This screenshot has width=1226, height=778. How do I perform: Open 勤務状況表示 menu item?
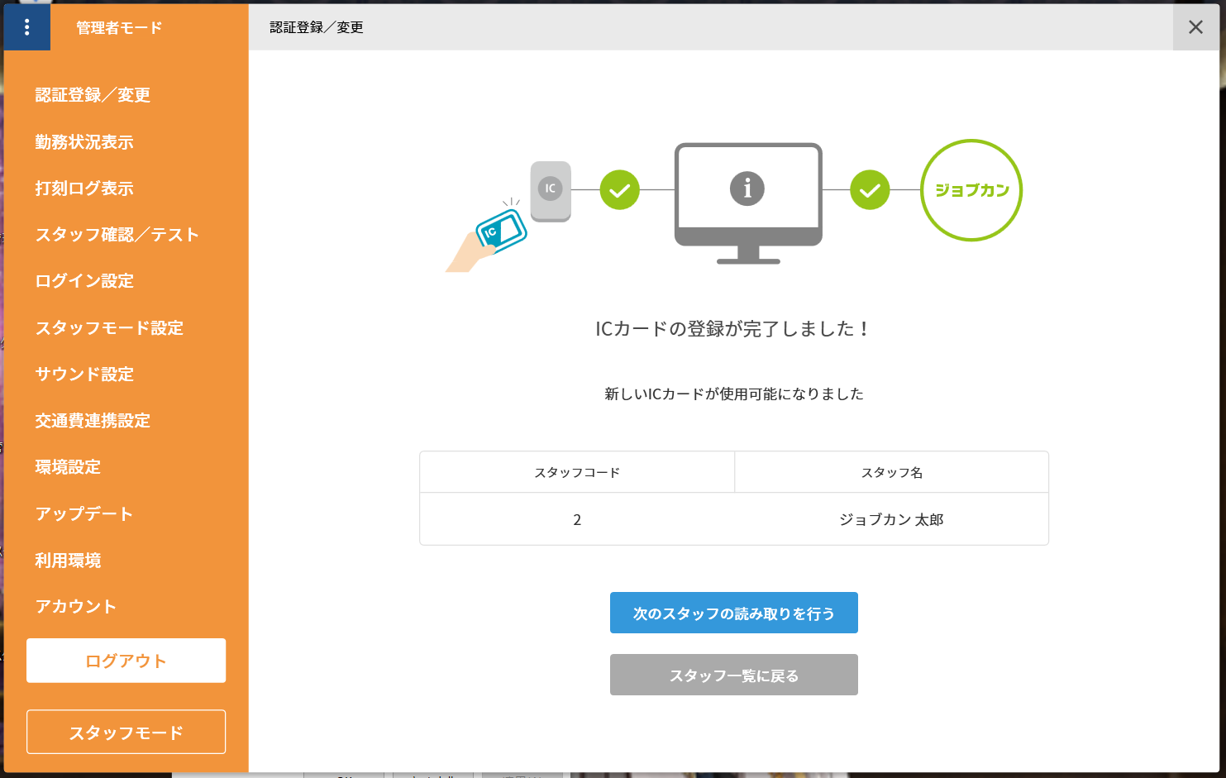click(84, 142)
